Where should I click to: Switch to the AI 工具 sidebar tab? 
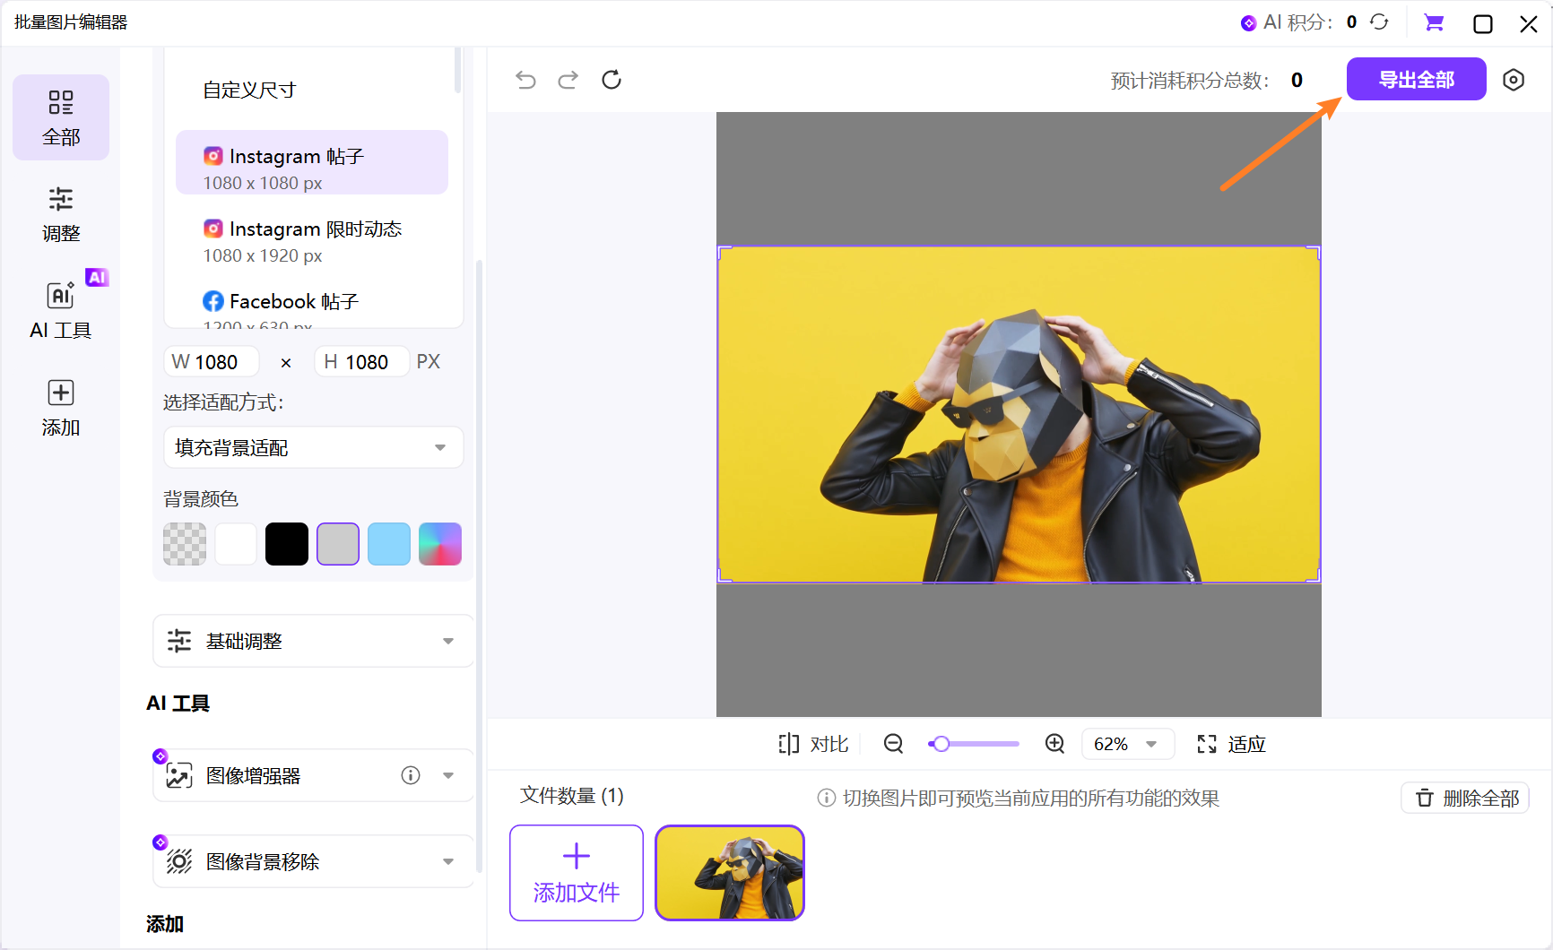61,309
